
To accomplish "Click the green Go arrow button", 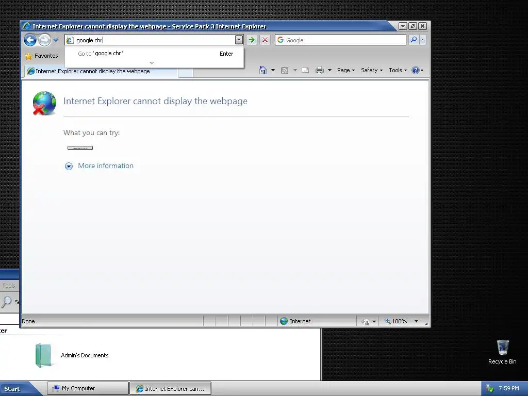I will [x=252, y=40].
